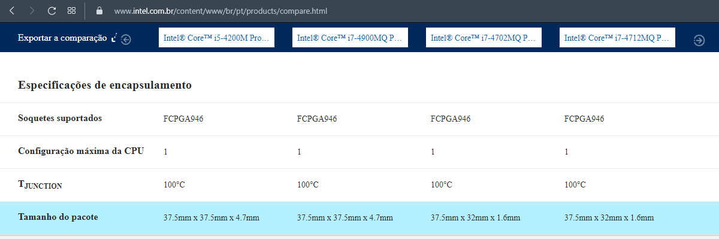
Task: Click 100°C value in the i5-4200M column
Action: click(x=174, y=184)
